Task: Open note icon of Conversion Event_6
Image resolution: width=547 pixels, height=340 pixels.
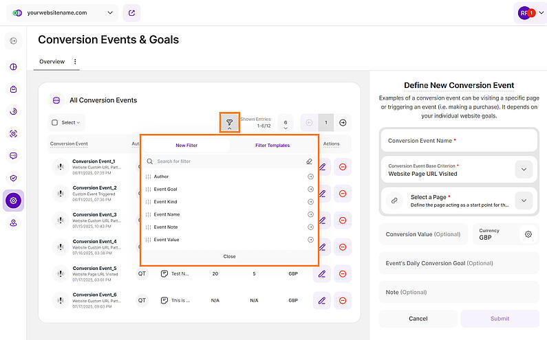Action: 164,300
